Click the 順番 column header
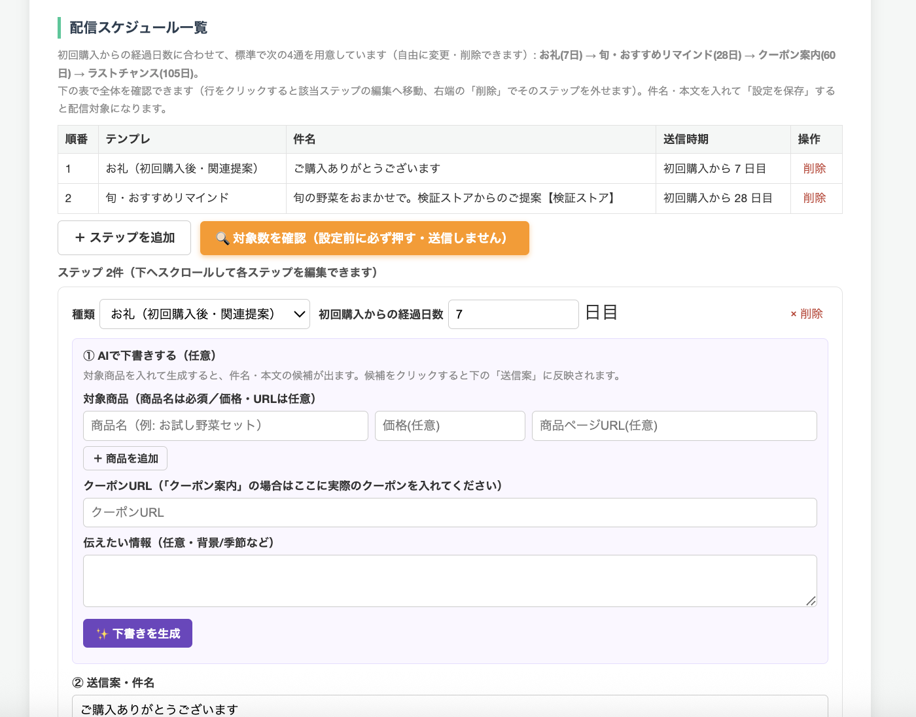916x717 pixels. pos(78,139)
